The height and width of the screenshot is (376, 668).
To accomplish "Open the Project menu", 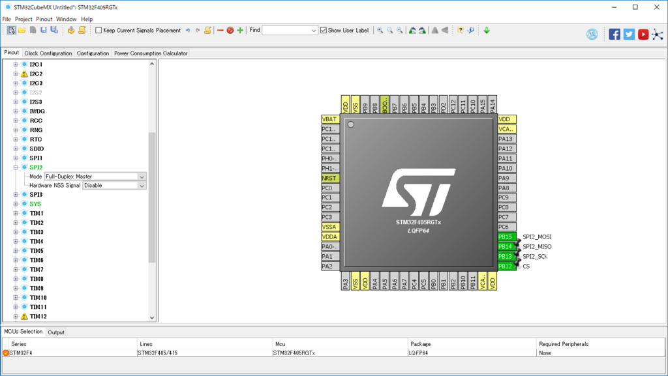I will [23, 19].
